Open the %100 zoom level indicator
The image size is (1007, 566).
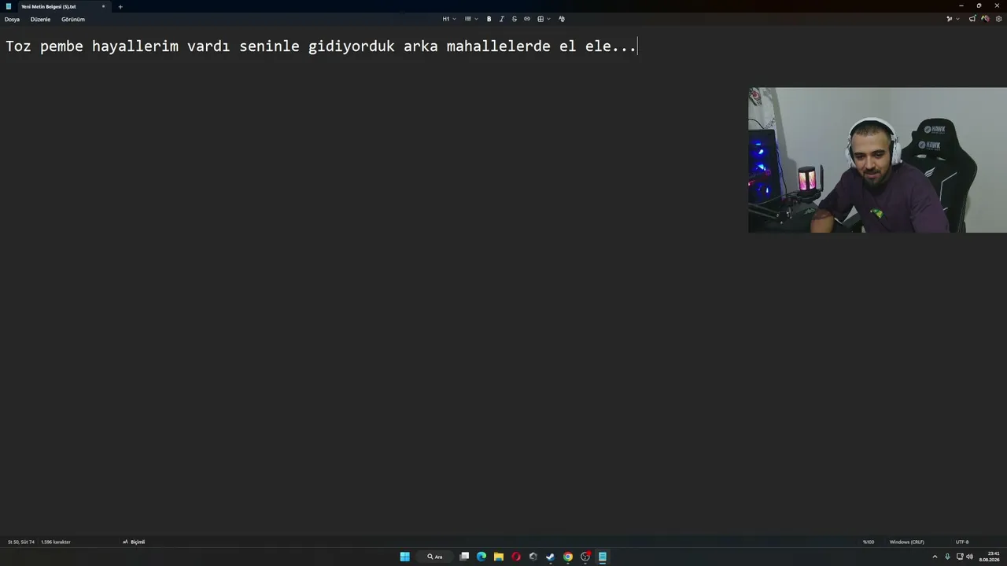869,542
